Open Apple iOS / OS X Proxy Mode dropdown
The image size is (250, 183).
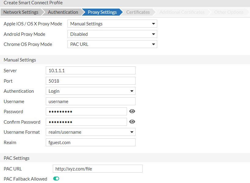coord(112,24)
